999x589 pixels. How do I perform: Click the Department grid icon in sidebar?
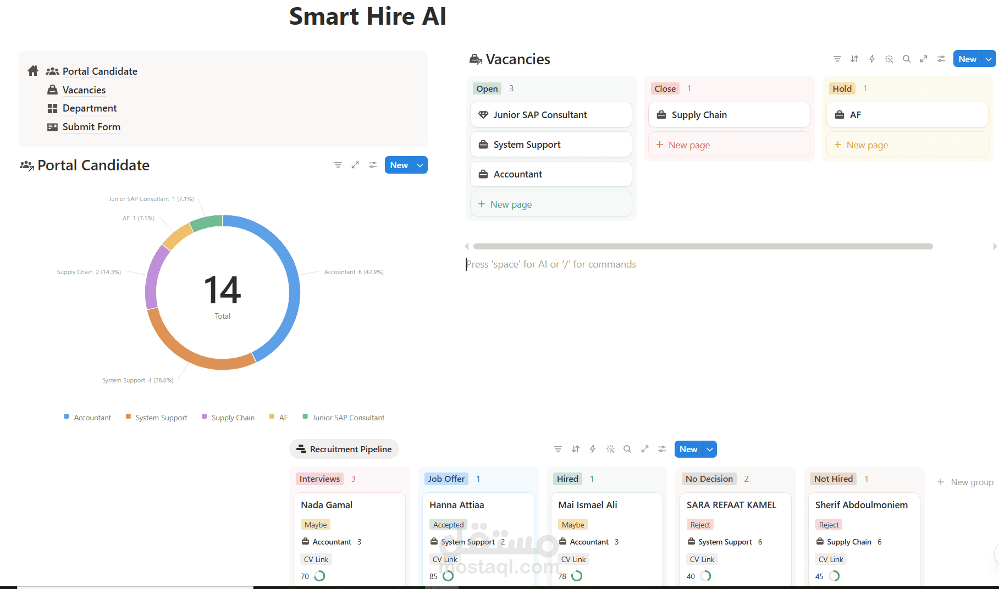[x=52, y=108]
